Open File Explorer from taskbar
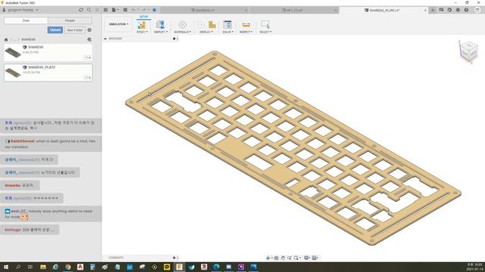The width and height of the screenshot is (485, 272). click(x=43, y=267)
